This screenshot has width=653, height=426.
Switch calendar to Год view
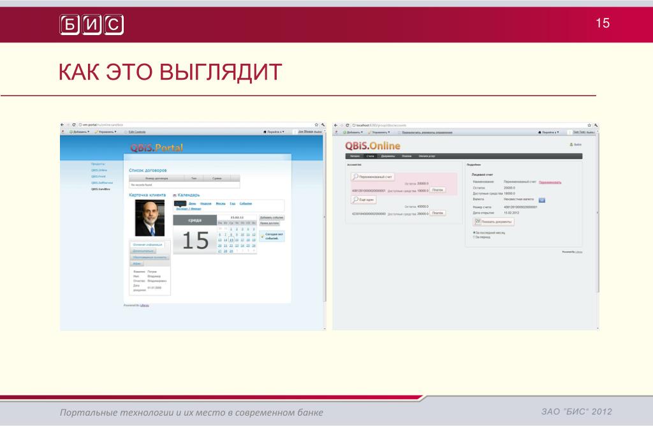click(233, 203)
